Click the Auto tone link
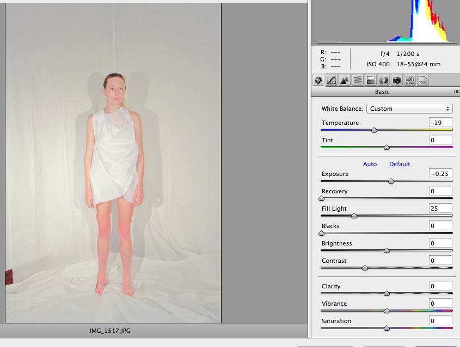The image size is (460, 347). click(x=370, y=164)
